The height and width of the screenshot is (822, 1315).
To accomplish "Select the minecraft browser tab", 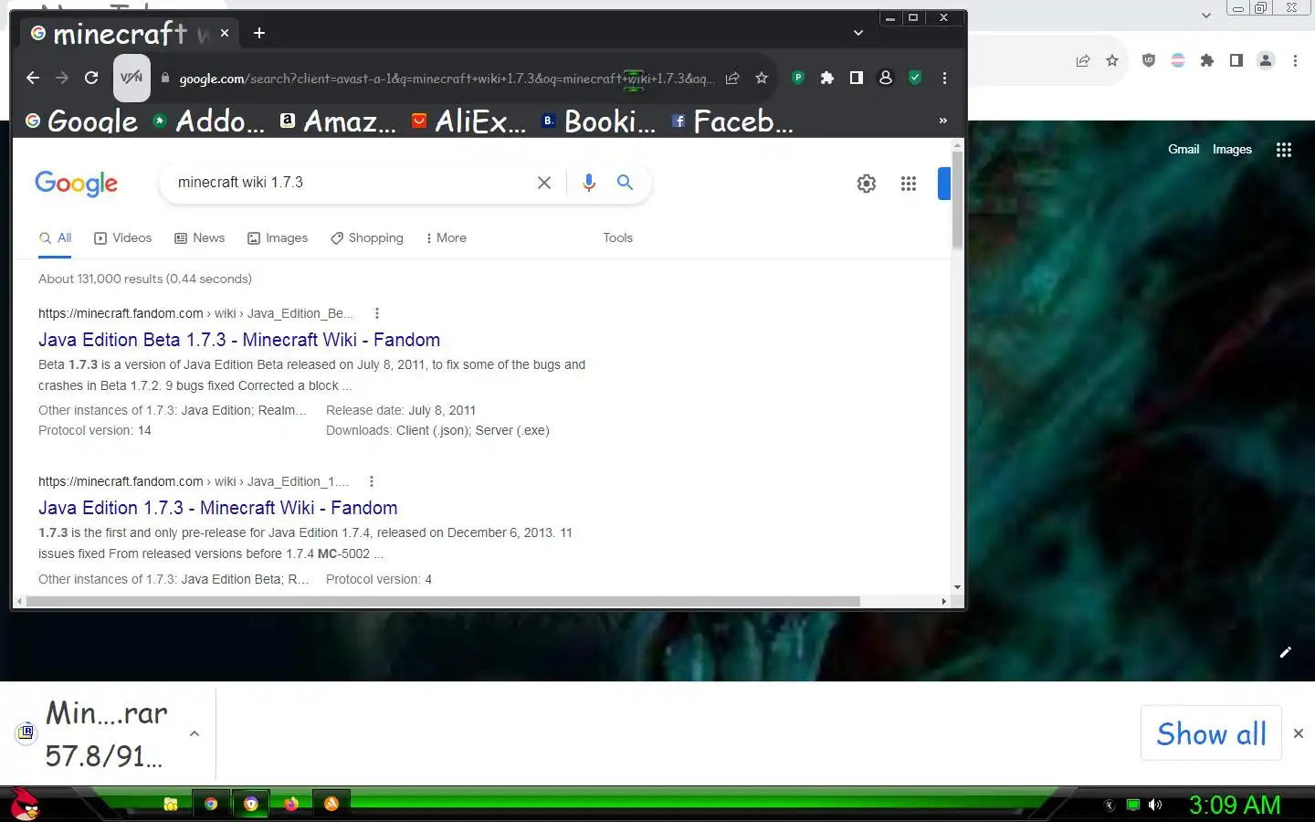I will click(x=130, y=34).
